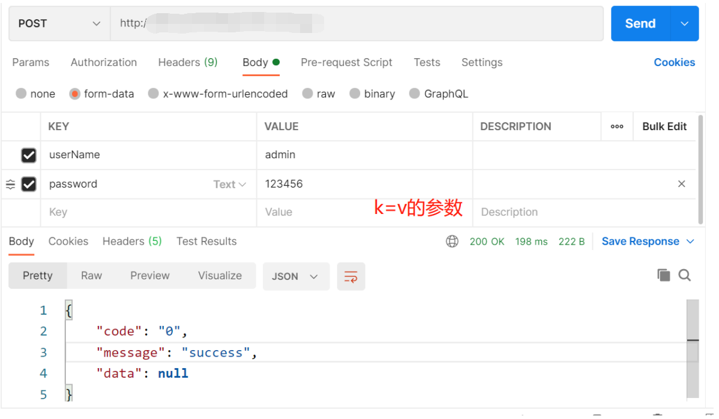Copy the response body with copy icon
The height and width of the screenshot is (419, 719).
[x=663, y=275]
